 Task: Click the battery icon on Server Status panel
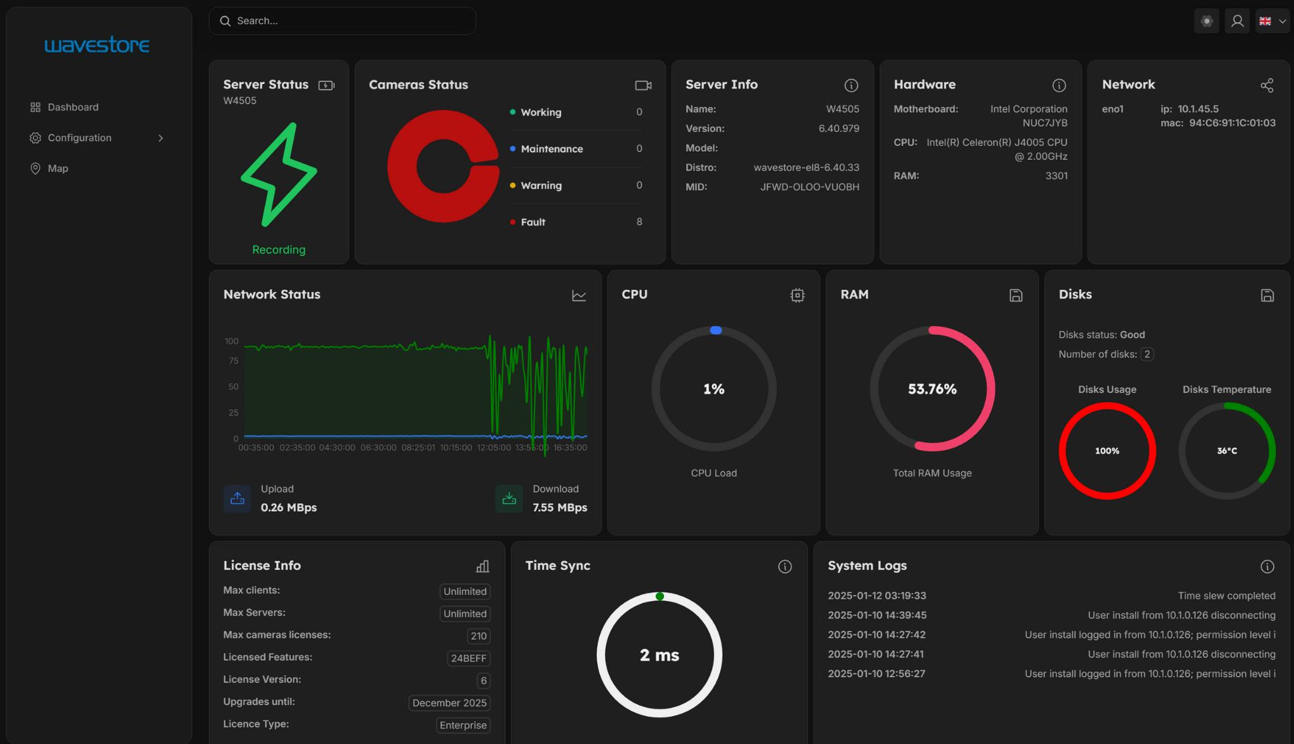coord(327,85)
